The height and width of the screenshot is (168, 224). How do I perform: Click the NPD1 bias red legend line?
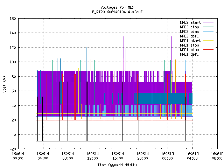(x=208, y=50)
